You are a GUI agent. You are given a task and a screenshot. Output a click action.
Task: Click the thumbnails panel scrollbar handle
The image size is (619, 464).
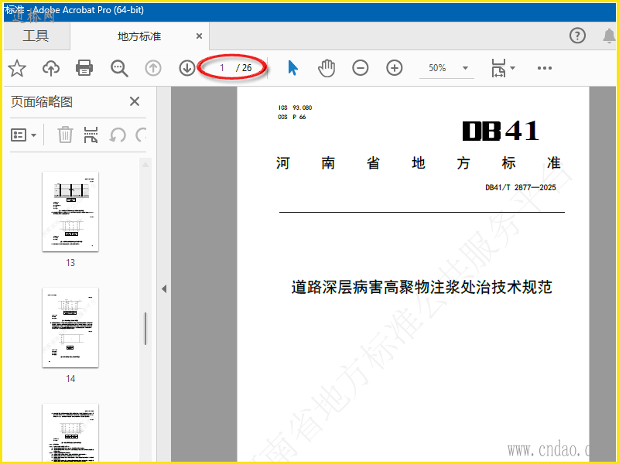tap(145, 329)
